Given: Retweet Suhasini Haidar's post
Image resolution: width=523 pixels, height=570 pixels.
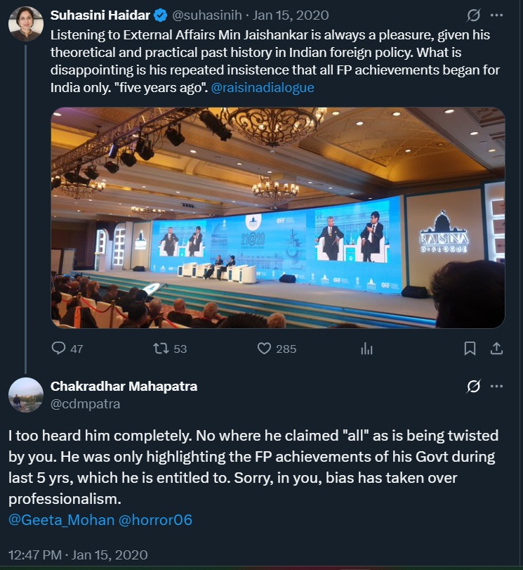Looking at the screenshot, I should click(x=161, y=349).
